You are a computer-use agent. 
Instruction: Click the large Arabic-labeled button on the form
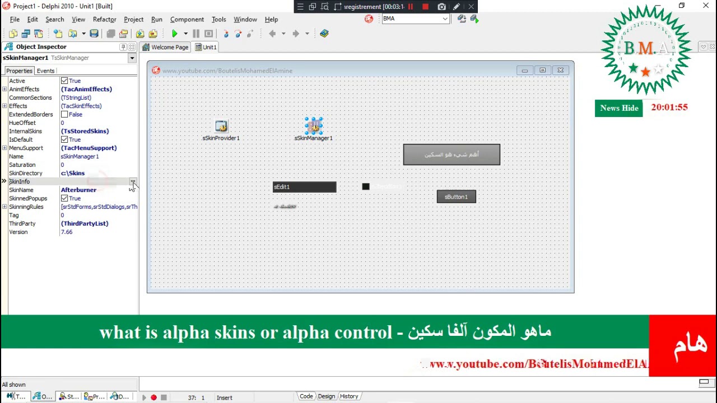point(451,154)
